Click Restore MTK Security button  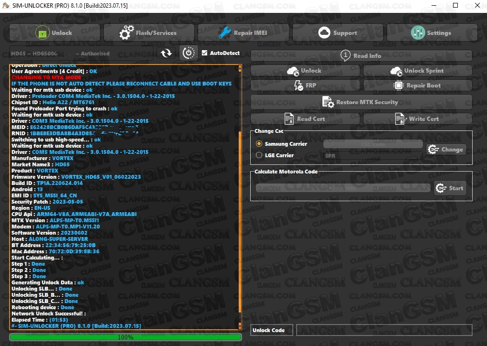(x=361, y=102)
